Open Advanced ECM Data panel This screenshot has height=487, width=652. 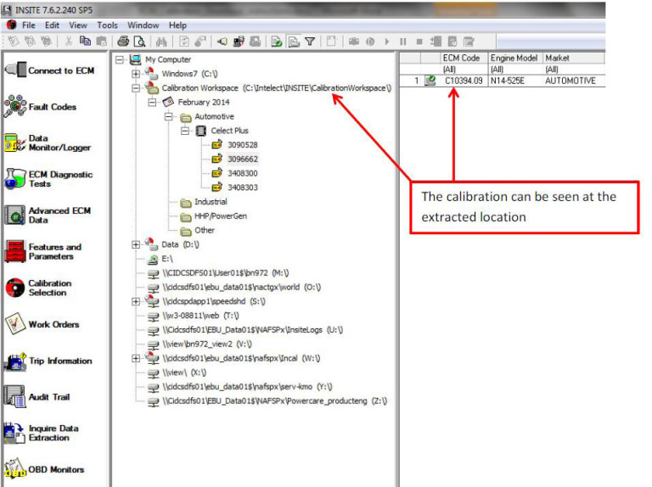(48, 215)
